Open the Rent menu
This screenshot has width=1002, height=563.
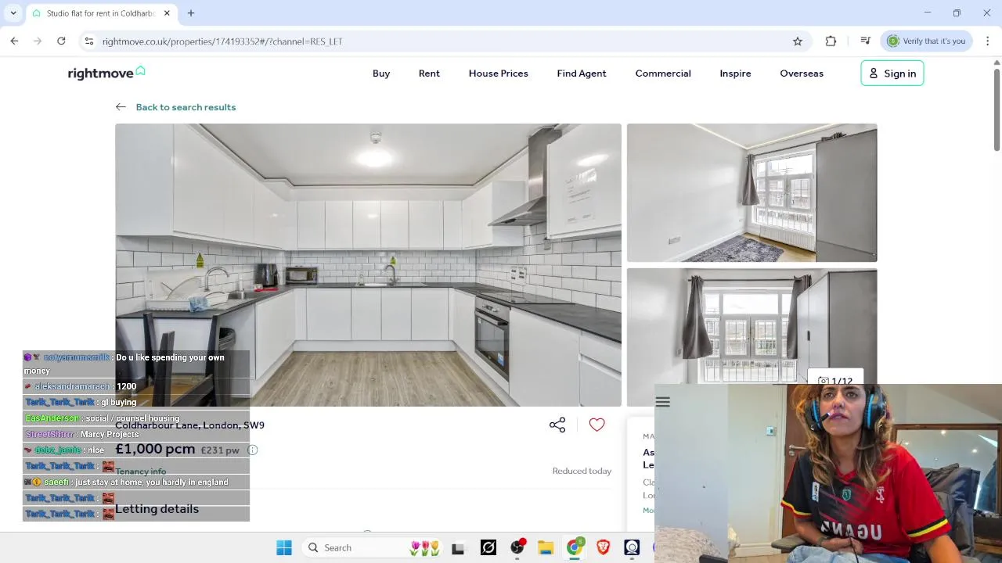[x=429, y=74]
